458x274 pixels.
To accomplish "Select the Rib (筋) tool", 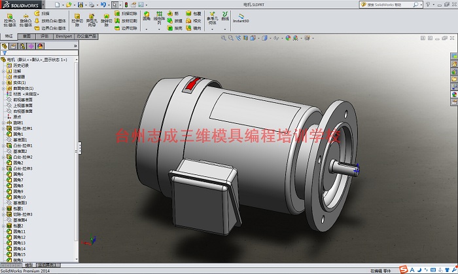I will pos(173,14).
